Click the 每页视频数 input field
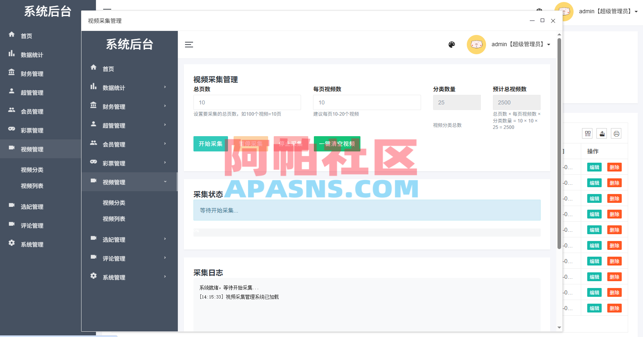The height and width of the screenshot is (337, 643). click(x=367, y=102)
